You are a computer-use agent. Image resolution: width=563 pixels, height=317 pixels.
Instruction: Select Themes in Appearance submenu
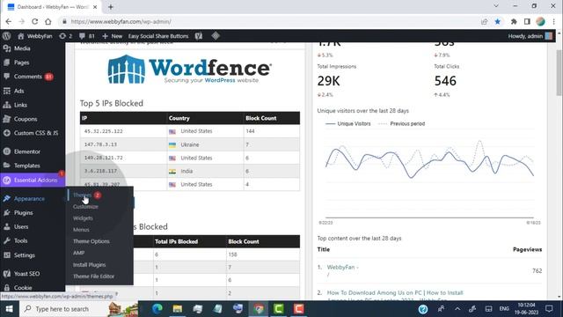point(82,195)
